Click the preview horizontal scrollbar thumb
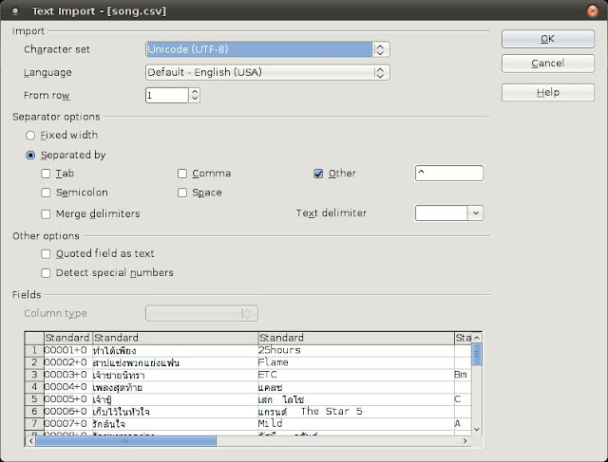 (x=126, y=441)
